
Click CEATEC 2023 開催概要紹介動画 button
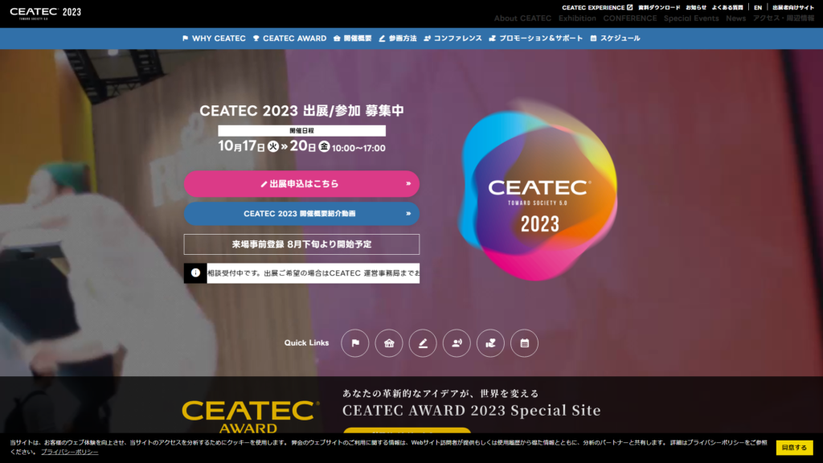point(302,214)
